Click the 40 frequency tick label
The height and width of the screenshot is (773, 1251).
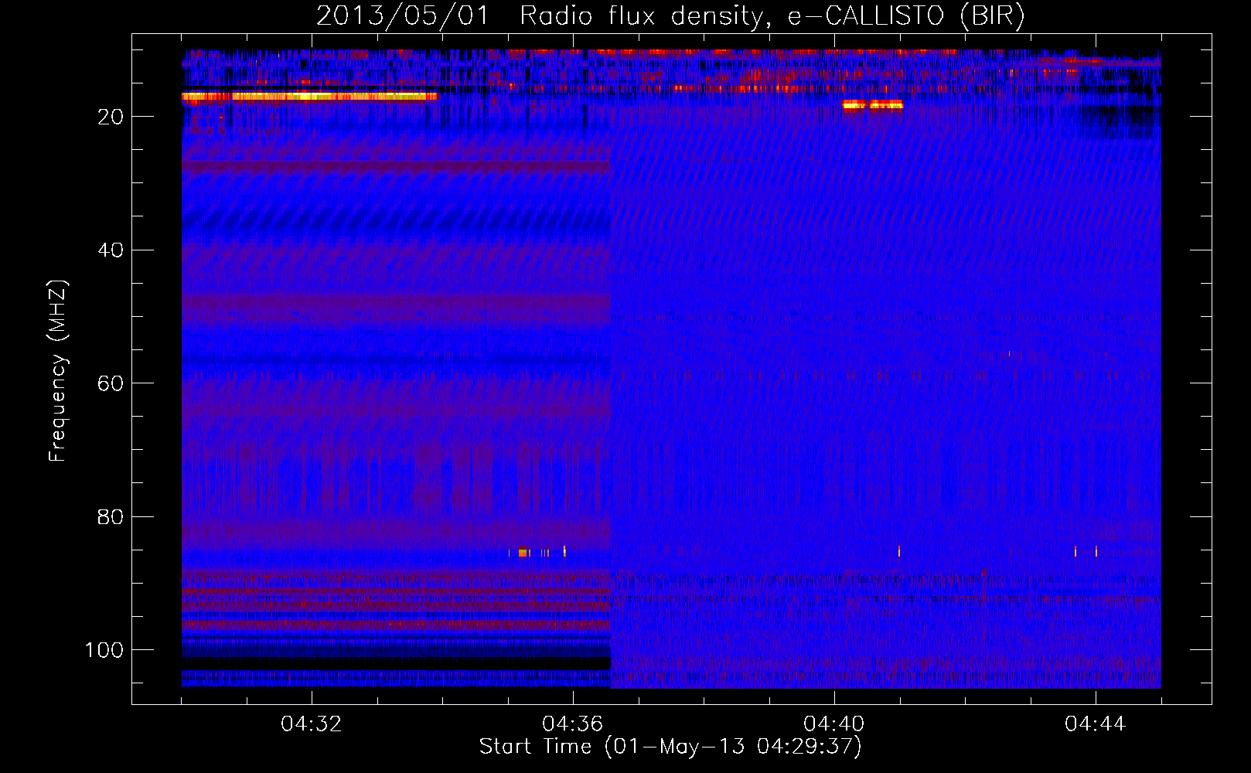click(111, 250)
